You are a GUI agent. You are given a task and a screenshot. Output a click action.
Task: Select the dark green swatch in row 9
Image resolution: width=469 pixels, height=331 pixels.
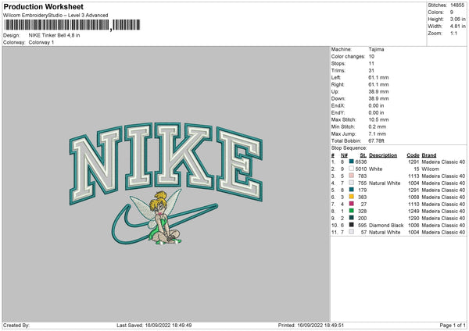tap(351, 218)
